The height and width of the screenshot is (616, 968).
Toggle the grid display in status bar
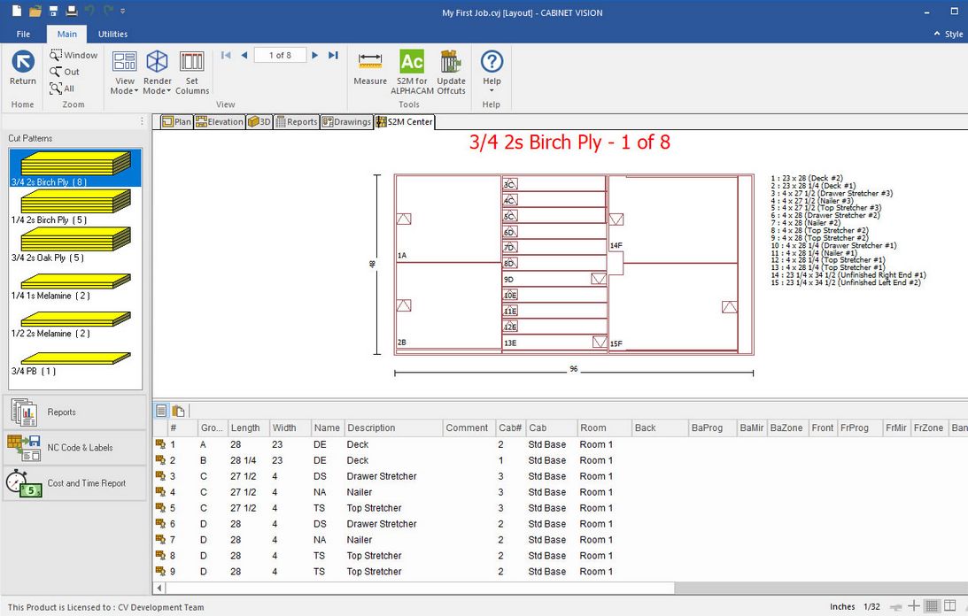click(x=931, y=606)
